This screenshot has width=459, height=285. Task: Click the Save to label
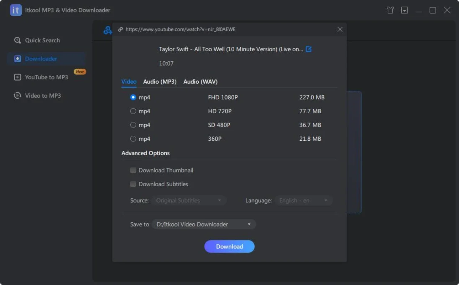[140, 224]
